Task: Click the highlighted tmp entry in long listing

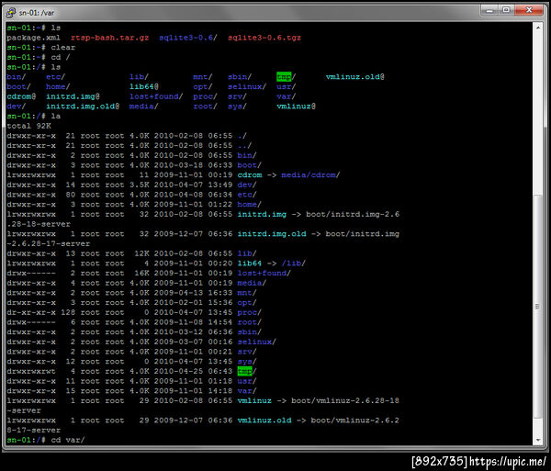Action: point(247,371)
